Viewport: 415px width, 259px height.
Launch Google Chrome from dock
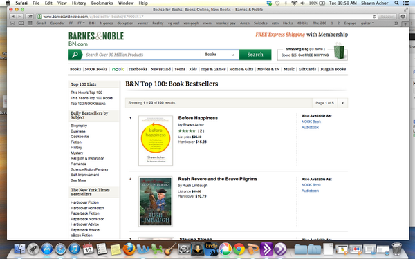pos(239,249)
